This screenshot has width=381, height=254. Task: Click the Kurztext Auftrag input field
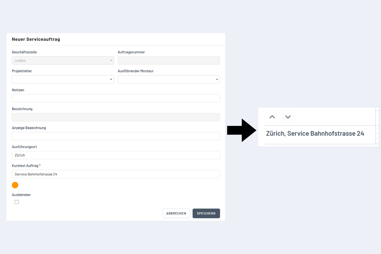[116, 174]
